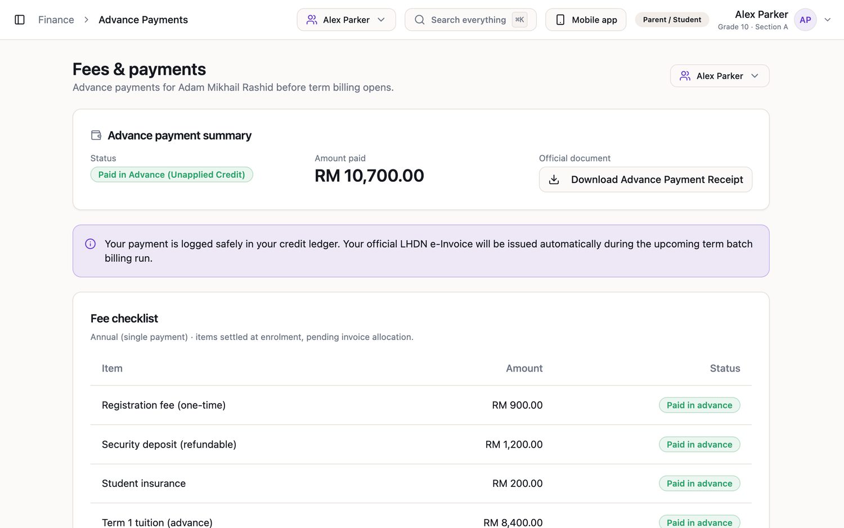Click the Grade 10 · Section A text
This screenshot has width=844, height=528.
tap(753, 27)
